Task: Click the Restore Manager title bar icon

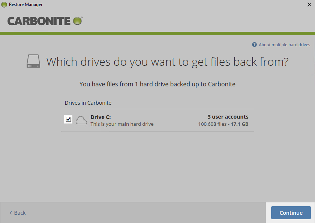Action: (3, 5)
